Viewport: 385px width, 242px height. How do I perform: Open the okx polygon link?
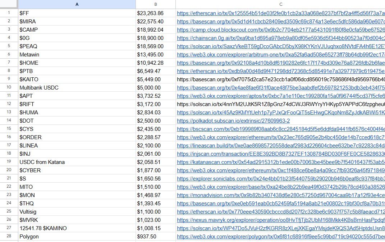281,237
